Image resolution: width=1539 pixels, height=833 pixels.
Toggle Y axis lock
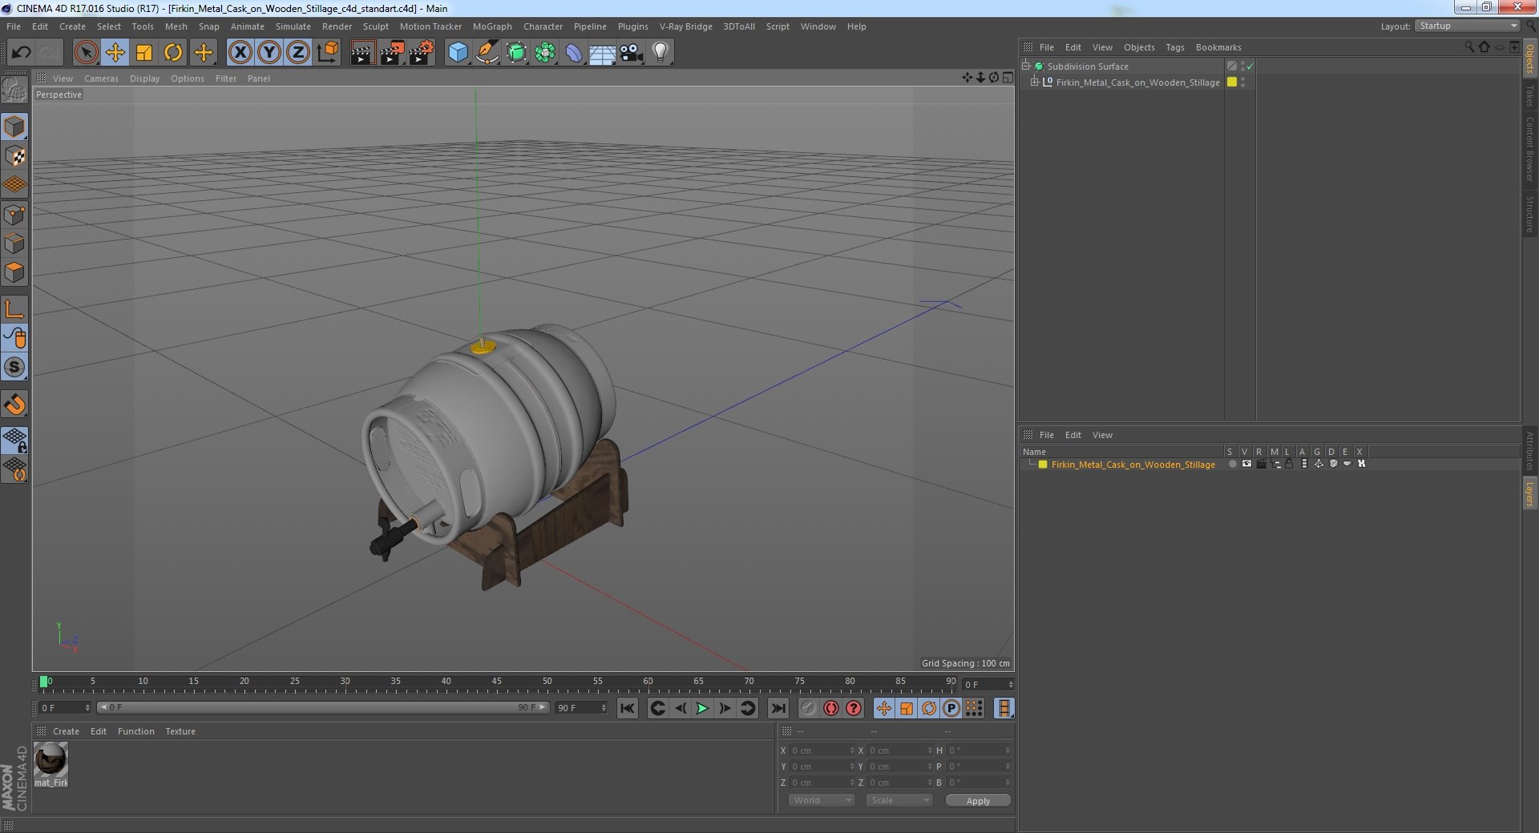[x=269, y=53]
